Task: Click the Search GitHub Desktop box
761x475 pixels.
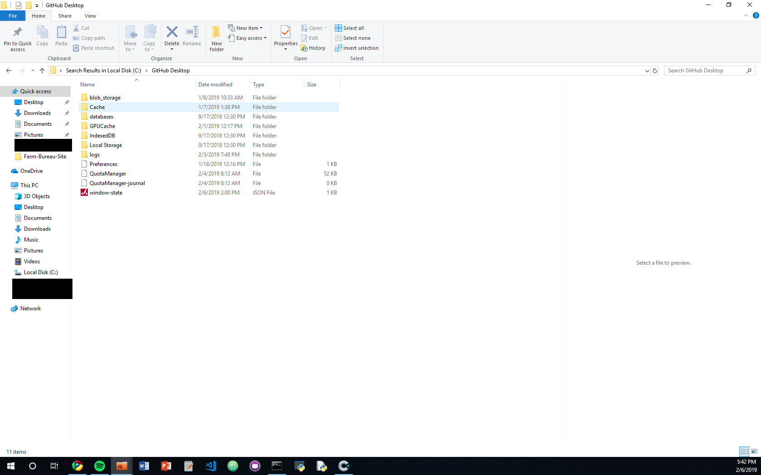Action: click(x=709, y=71)
